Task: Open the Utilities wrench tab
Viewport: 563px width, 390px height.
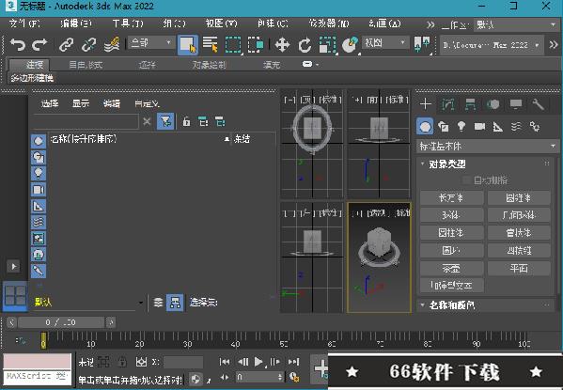Action: tap(539, 104)
